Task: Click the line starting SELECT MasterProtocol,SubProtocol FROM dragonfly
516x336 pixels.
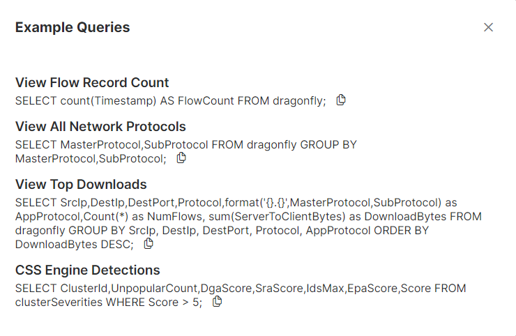Action: point(185,145)
